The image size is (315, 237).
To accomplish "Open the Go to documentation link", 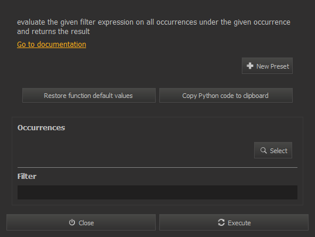I will click(52, 45).
